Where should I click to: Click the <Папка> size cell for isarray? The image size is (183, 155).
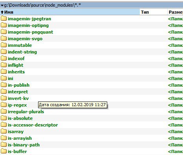pos(176,132)
